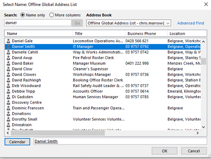Click the search field containing daniel
This screenshot has height=159, width=211.
coord(38,23)
